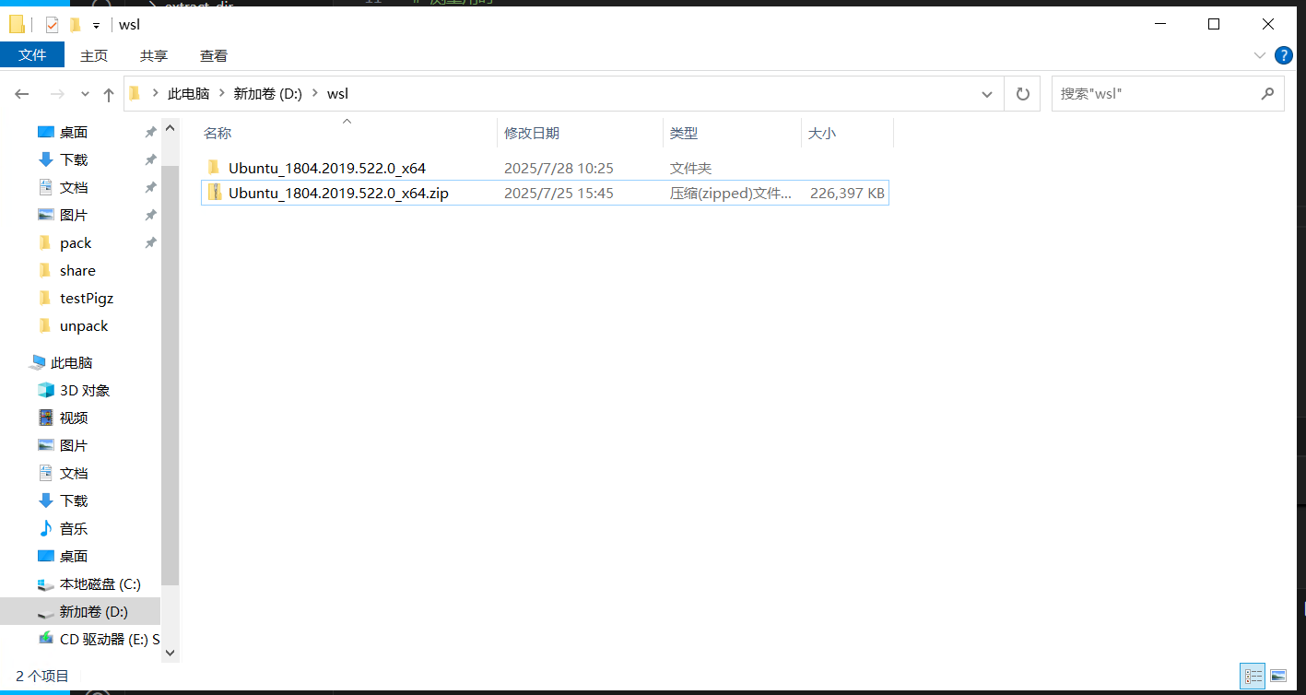Open 本地磁盘 (C:) in navigation pane

(100, 583)
